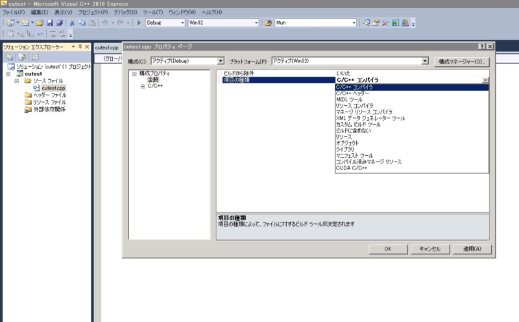Click the キャンセル button
519x322 pixels.
pos(430,249)
